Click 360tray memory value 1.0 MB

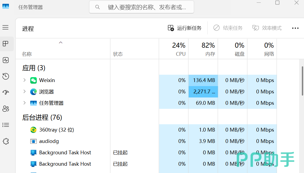tap(207, 130)
